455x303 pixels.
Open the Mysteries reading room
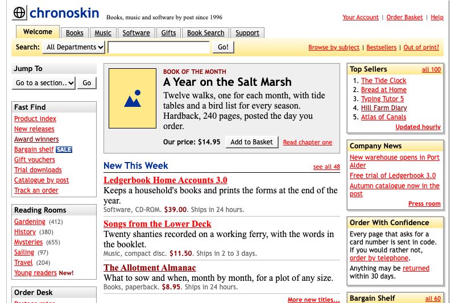coord(28,242)
